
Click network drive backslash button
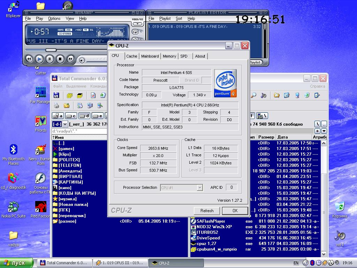[x=262, y=116]
